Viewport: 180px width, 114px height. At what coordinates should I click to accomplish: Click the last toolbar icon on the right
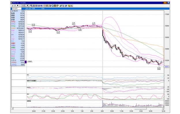[x=72, y=6]
